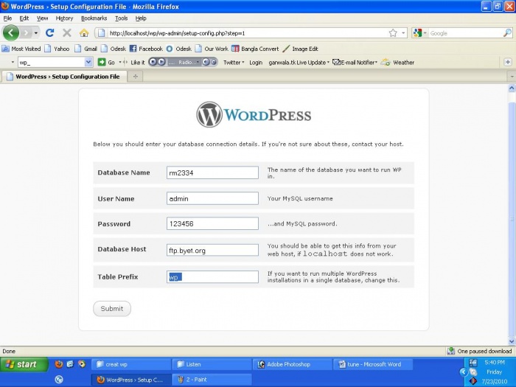
Task: Launch Firefox from quick launch bar
Action: 59,364
